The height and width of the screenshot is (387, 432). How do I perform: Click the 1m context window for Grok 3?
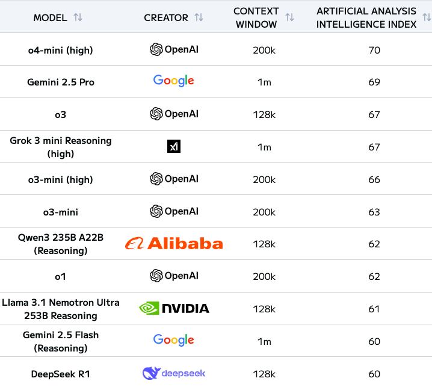click(264, 147)
